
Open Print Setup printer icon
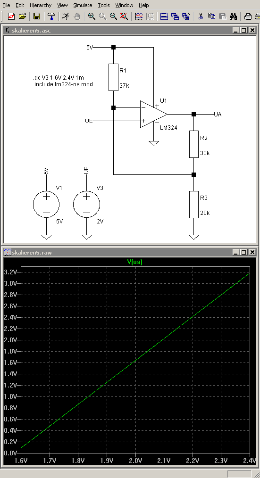[248, 16]
